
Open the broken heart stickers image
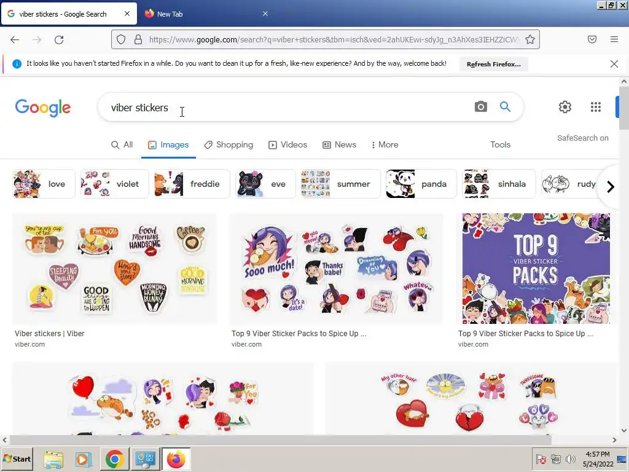click(x=470, y=398)
